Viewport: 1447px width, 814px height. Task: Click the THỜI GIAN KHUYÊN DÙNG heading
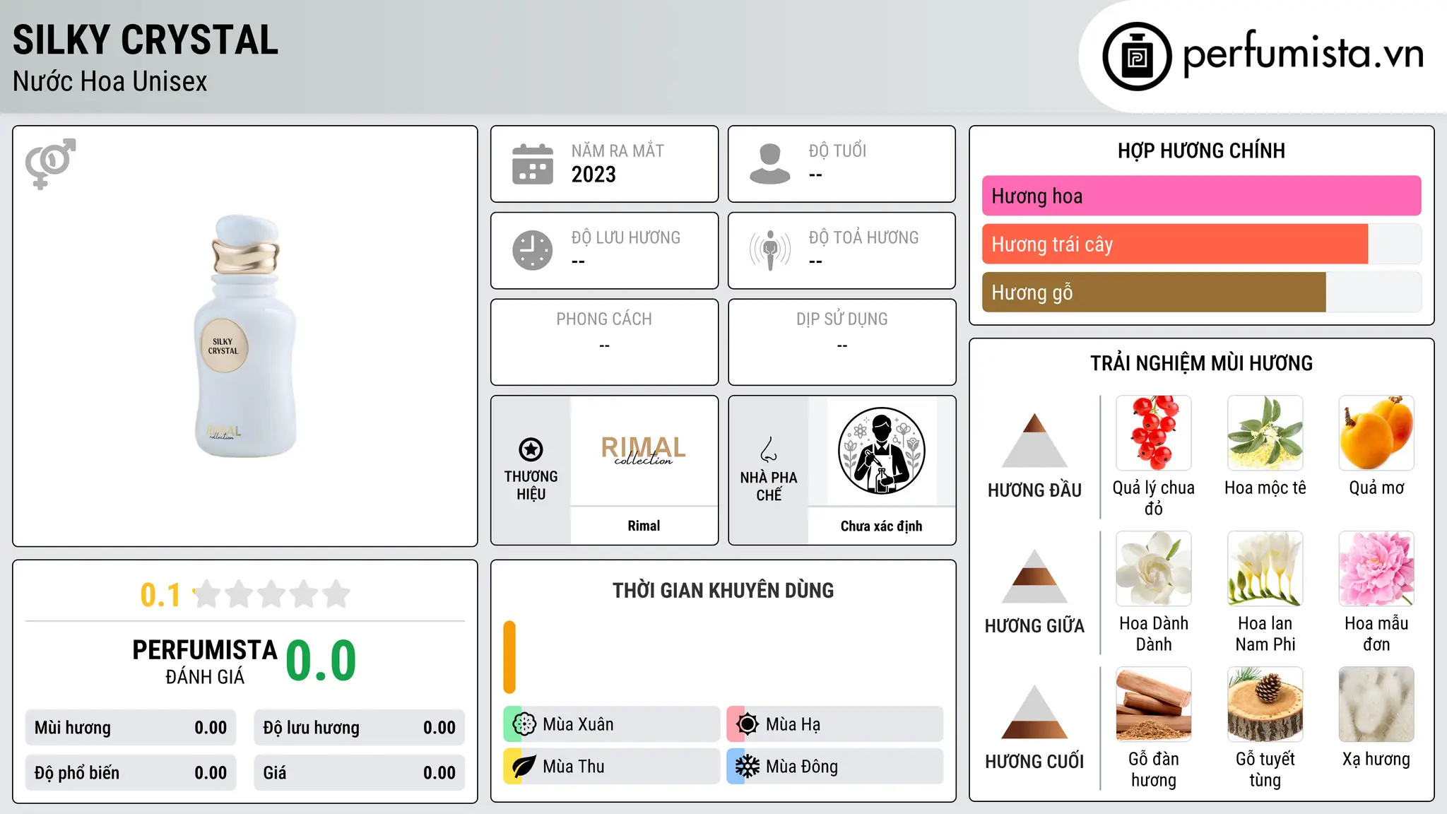pyautogui.click(x=723, y=591)
